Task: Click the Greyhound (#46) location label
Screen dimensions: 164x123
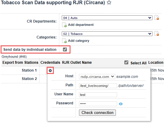Action: coord(14,57)
